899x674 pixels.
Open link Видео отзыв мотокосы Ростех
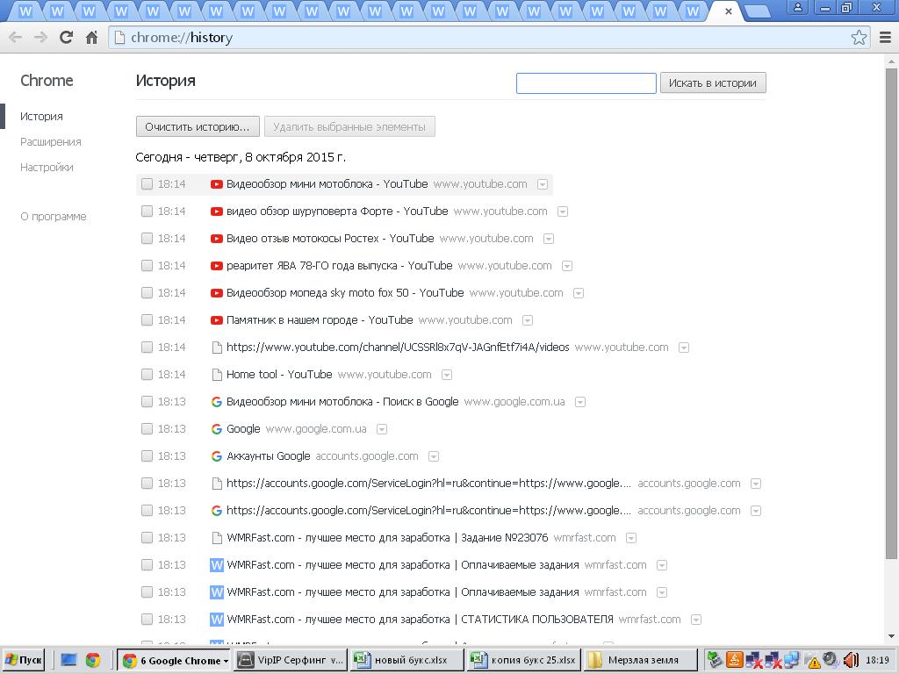pyautogui.click(x=330, y=239)
